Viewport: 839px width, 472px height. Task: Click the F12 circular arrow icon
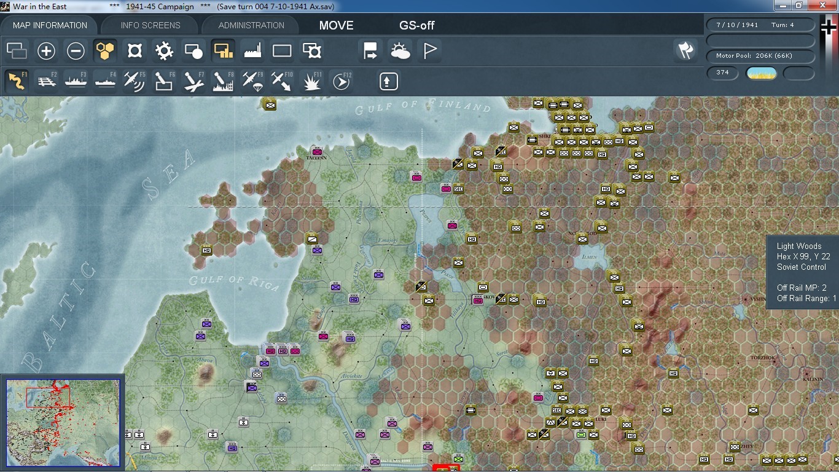341,81
